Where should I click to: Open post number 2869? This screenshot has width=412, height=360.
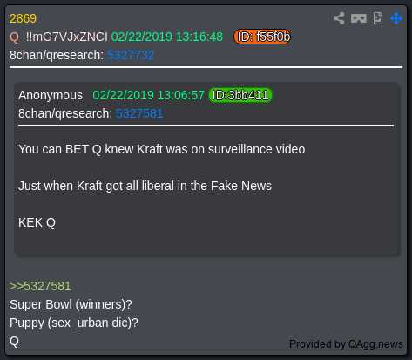point(23,18)
